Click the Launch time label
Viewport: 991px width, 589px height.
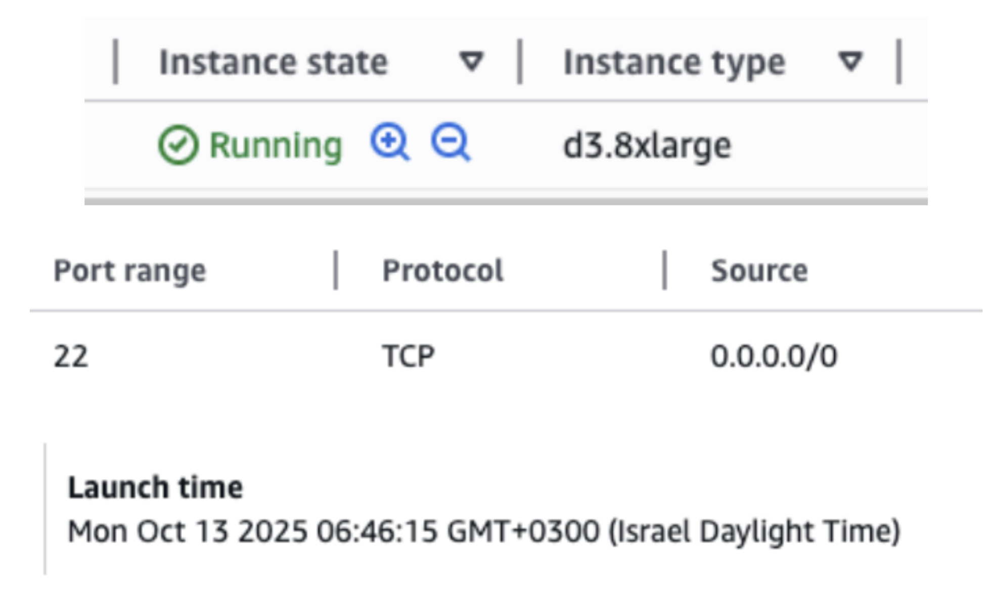point(155,487)
